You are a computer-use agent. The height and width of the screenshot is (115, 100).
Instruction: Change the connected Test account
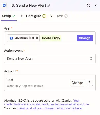click(77, 83)
